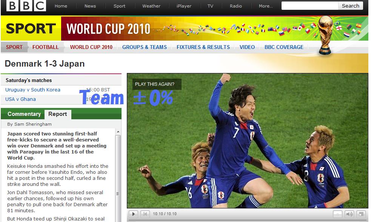Screen dimensions: 371x222
Task: Click the Denmark 1-3 Japan headline
Action: 45,64
